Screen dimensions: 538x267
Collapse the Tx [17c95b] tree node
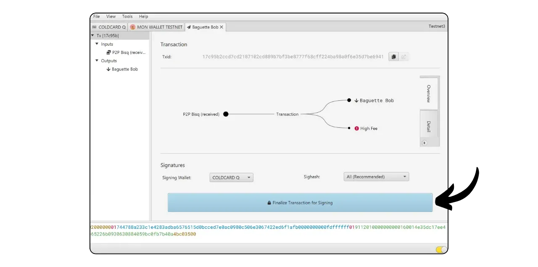point(92,36)
